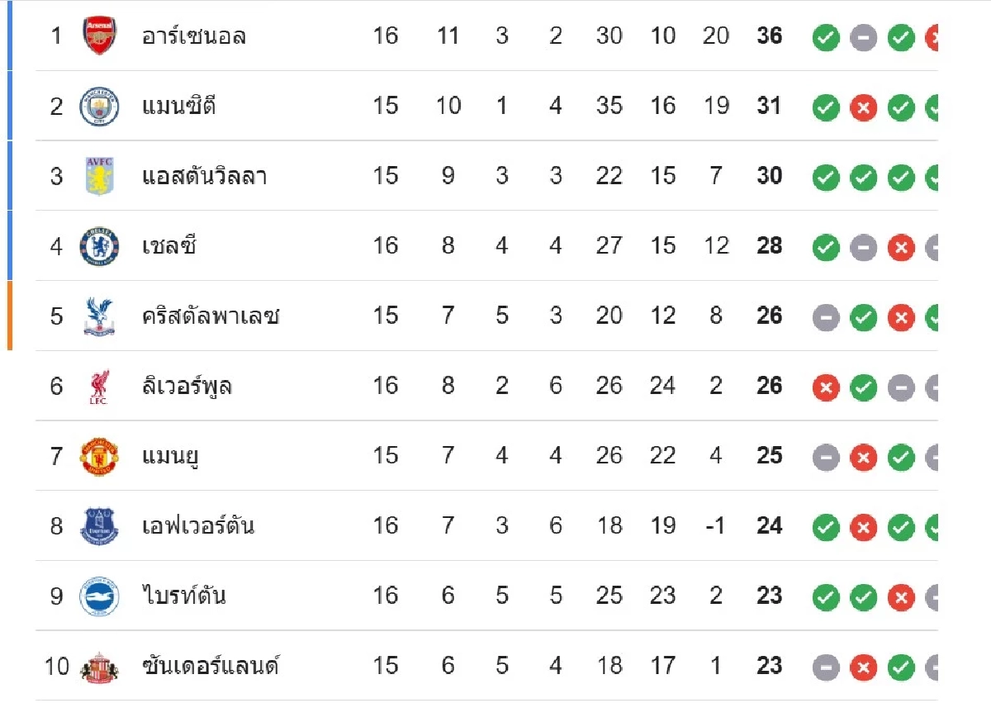Click the Manchester City club crest
Image resolution: width=991 pixels, height=703 pixels.
[x=99, y=107]
